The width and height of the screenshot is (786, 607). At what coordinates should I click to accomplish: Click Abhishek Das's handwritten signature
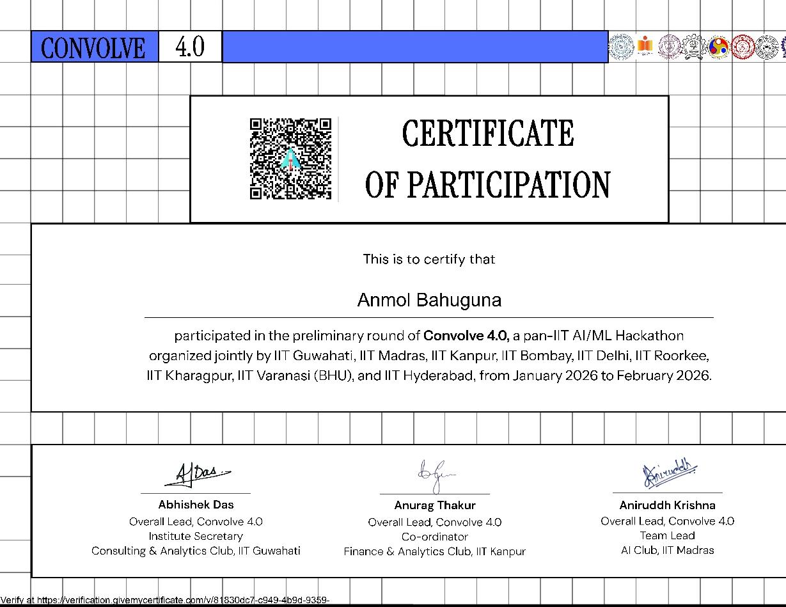click(x=198, y=475)
